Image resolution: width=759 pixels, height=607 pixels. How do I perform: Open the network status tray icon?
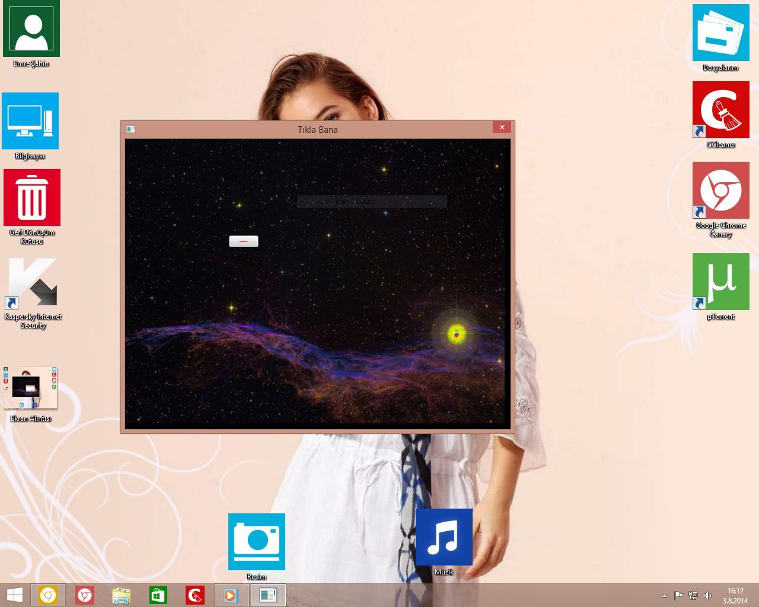point(693,596)
